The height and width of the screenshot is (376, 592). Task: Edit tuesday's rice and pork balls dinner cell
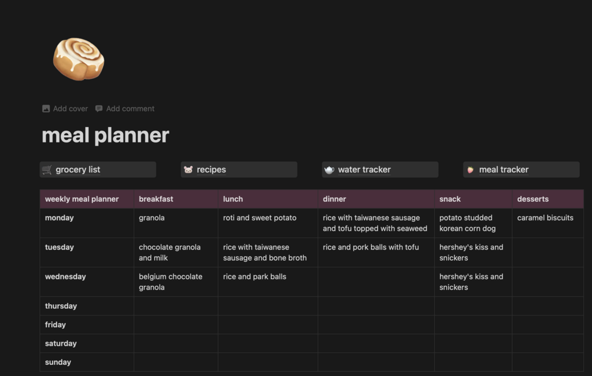371,248
